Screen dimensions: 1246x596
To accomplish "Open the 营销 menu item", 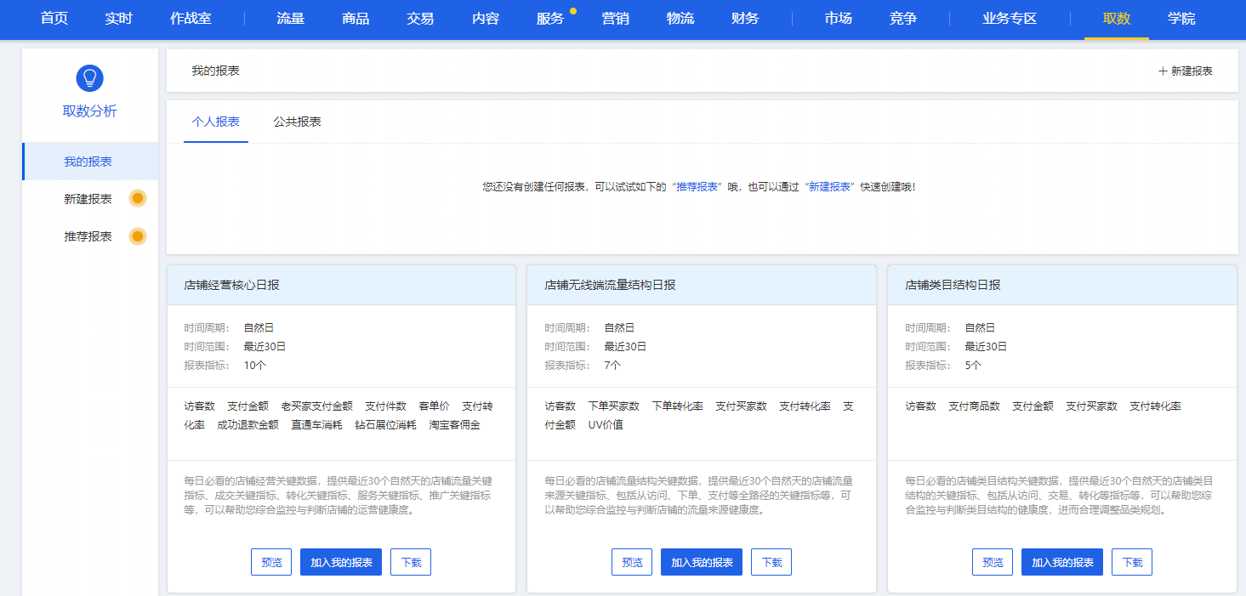I will (615, 19).
